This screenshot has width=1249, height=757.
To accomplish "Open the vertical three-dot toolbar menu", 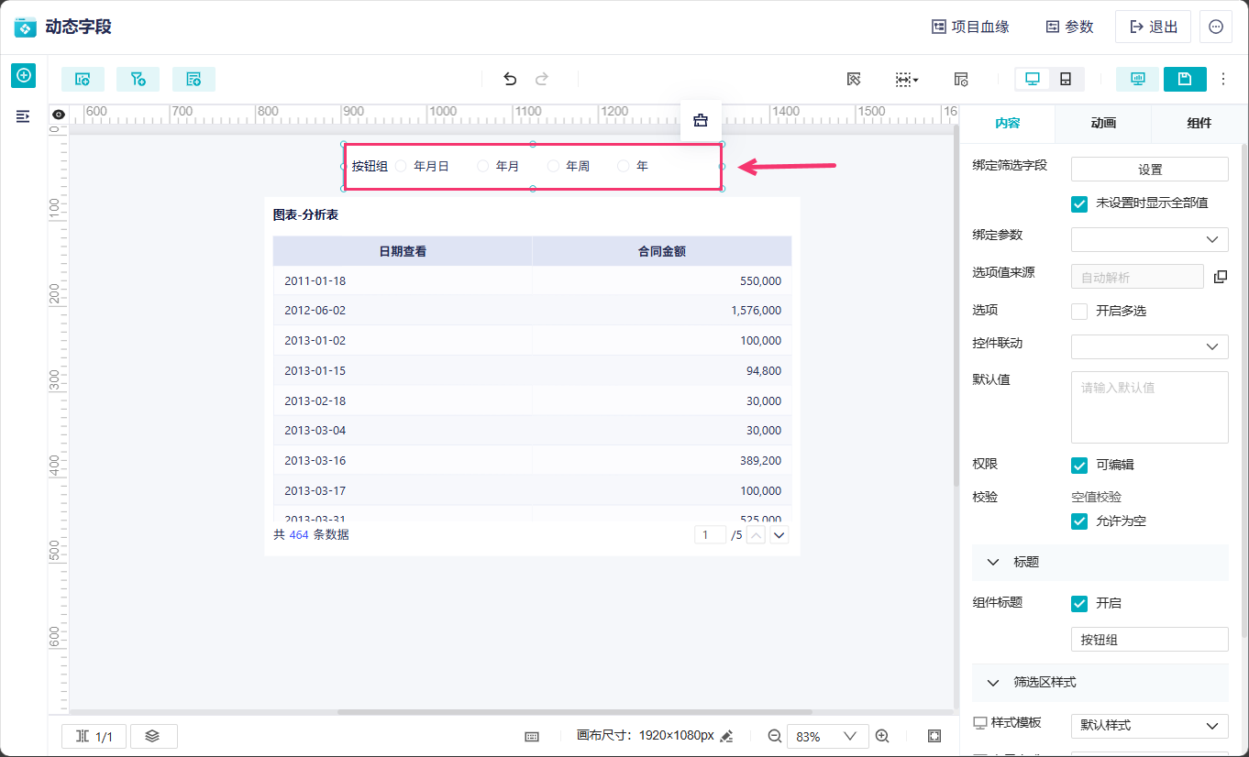I will click(x=1223, y=80).
